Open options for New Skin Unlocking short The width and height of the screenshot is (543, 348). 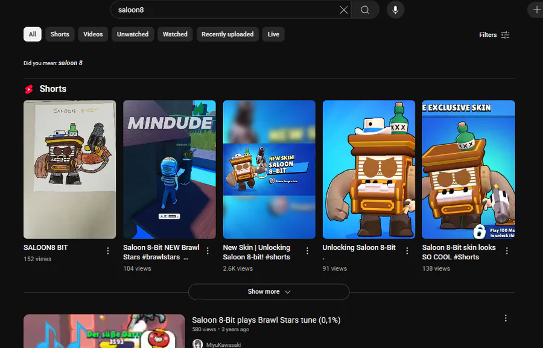pos(308,251)
